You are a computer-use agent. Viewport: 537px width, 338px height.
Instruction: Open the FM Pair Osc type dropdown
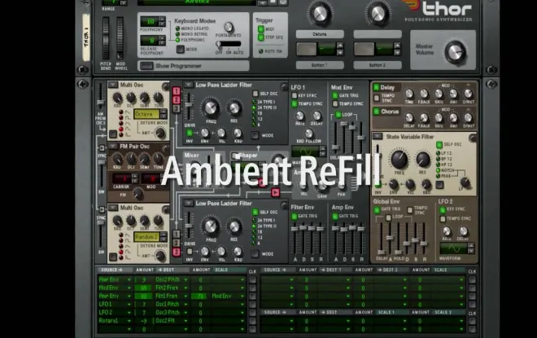coord(113,147)
